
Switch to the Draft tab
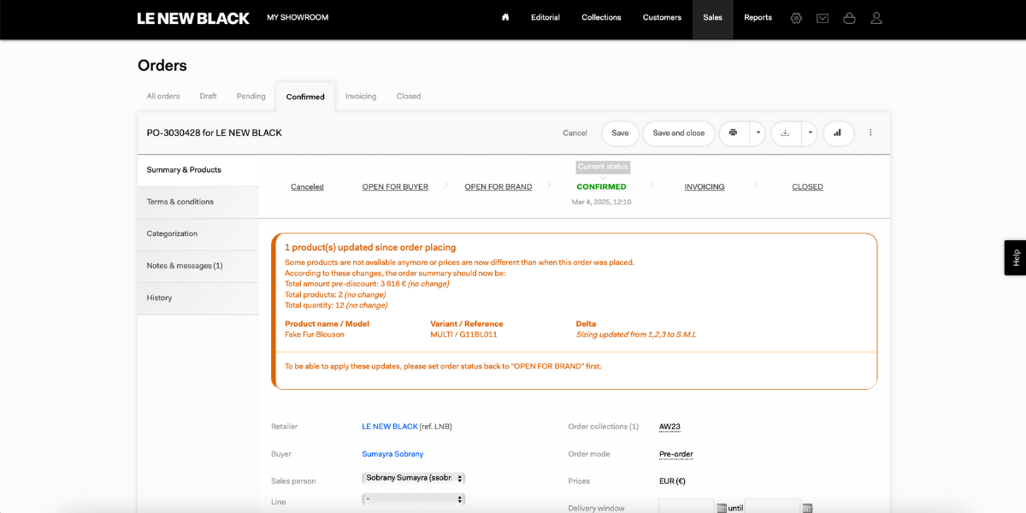coord(208,97)
